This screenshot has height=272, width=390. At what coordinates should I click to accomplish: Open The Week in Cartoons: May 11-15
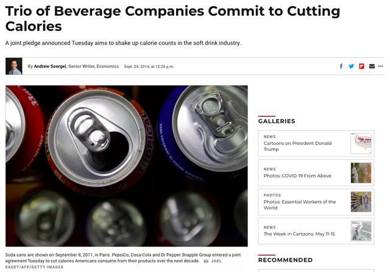299,234
